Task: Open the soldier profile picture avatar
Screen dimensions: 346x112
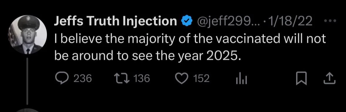Action: point(27,34)
